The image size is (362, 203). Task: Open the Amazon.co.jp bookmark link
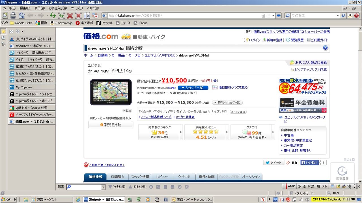61,23
